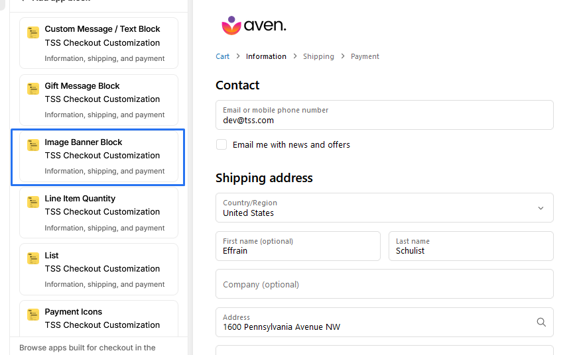Click the Line Item Quantity app icon

33,202
